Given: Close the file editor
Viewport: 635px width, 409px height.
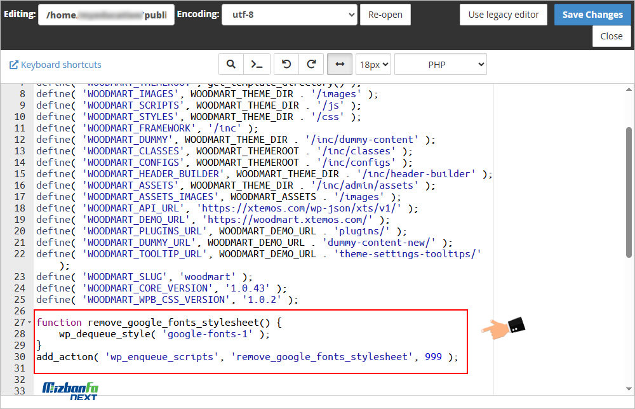Looking at the screenshot, I should (611, 36).
